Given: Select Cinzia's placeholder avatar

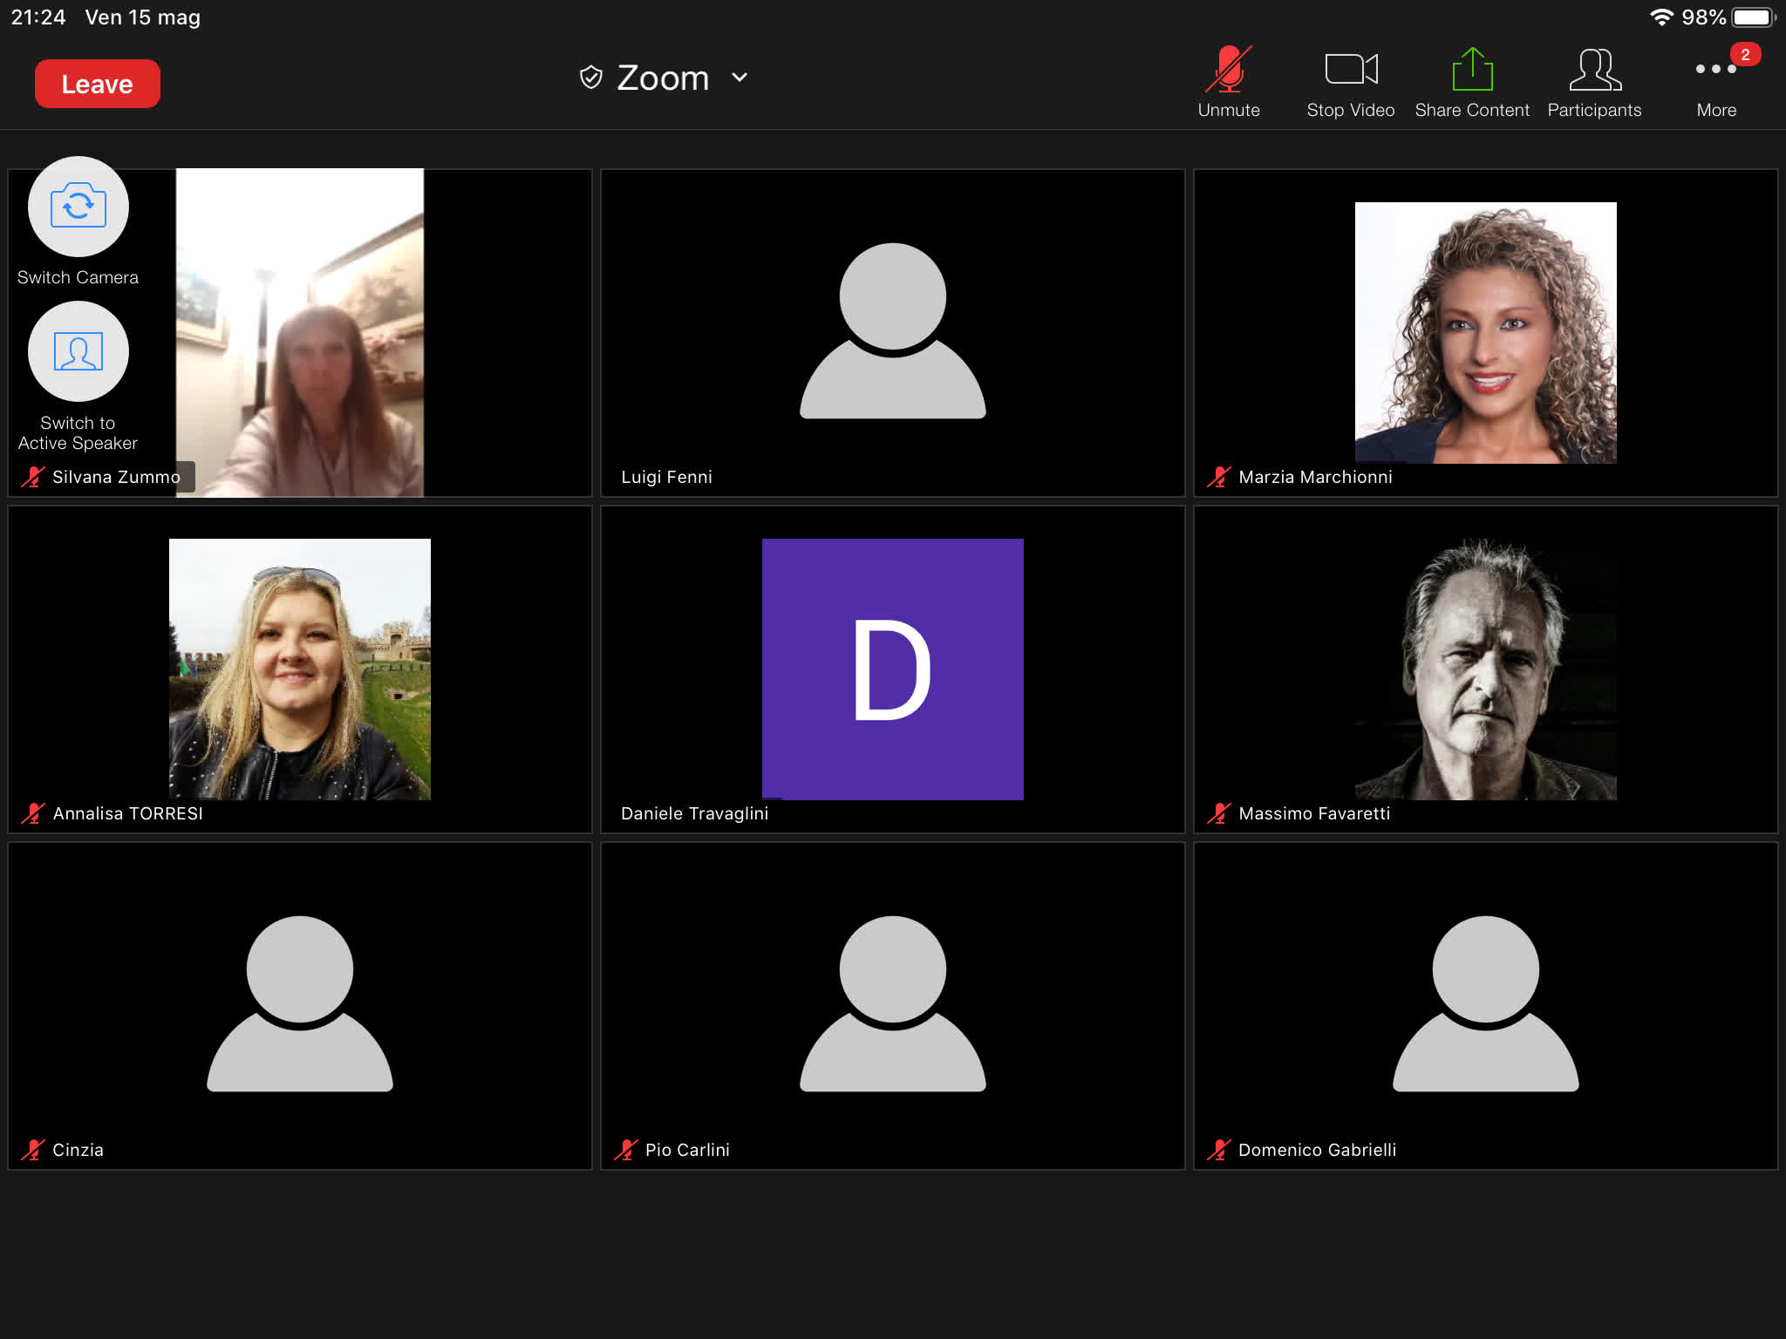Looking at the screenshot, I should point(300,1003).
